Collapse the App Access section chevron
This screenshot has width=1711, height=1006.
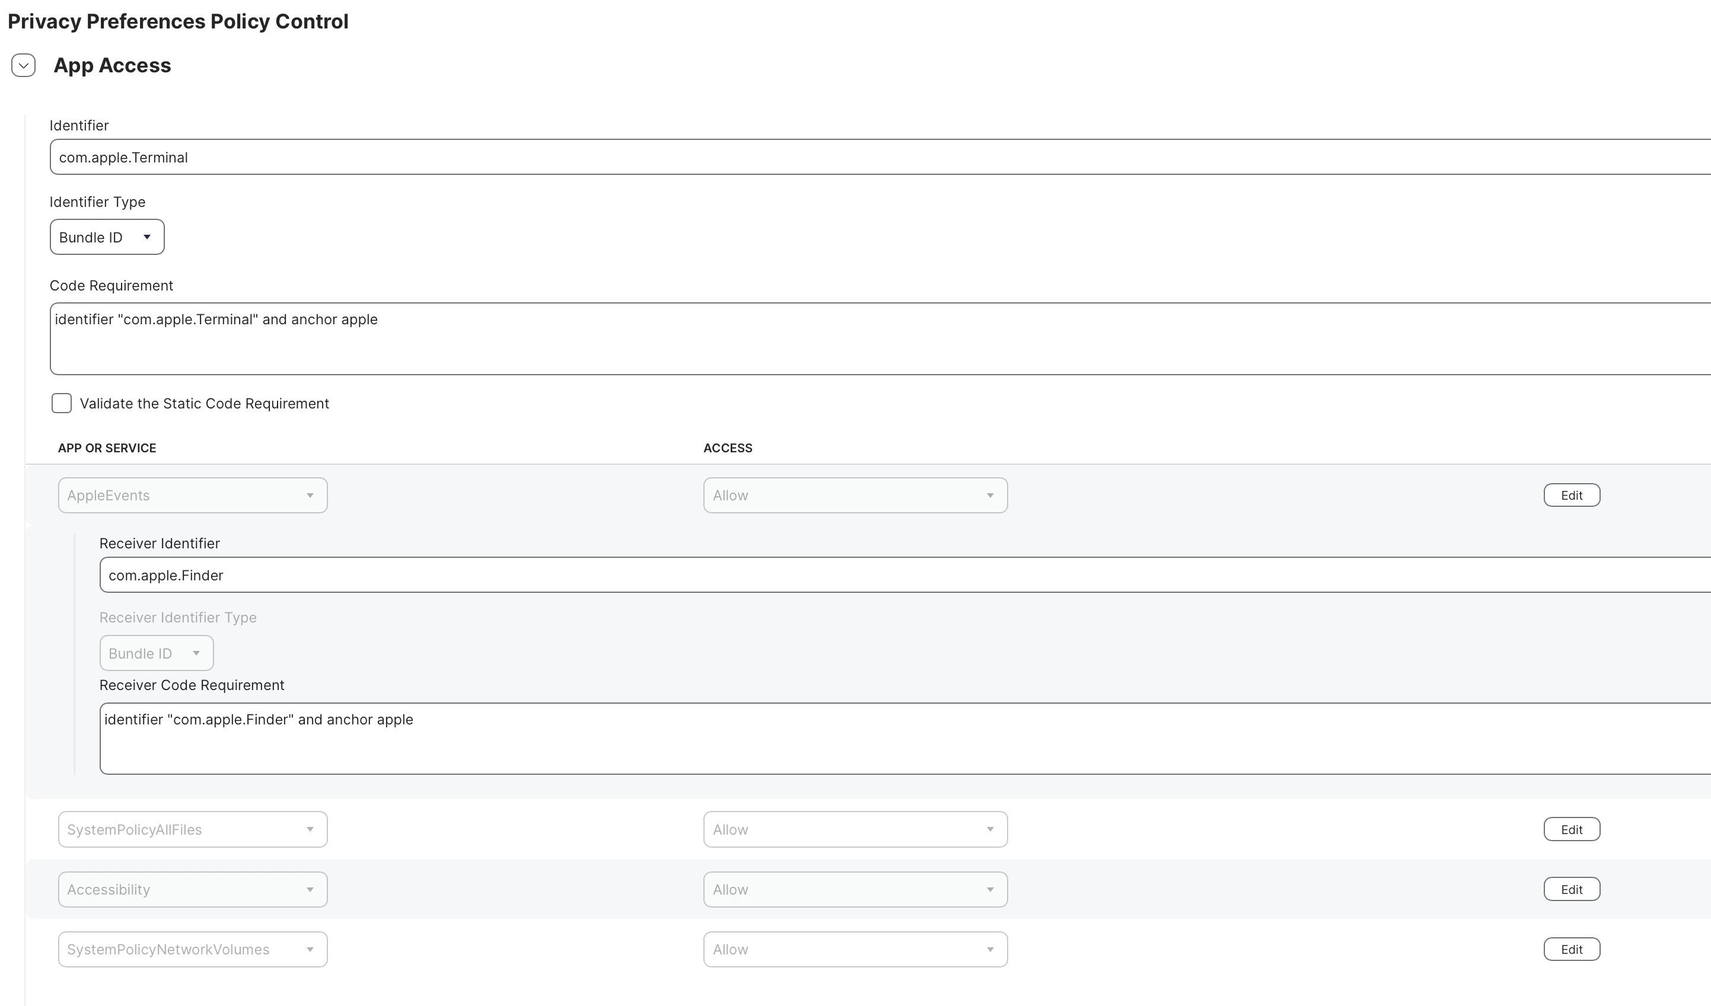pos(23,65)
